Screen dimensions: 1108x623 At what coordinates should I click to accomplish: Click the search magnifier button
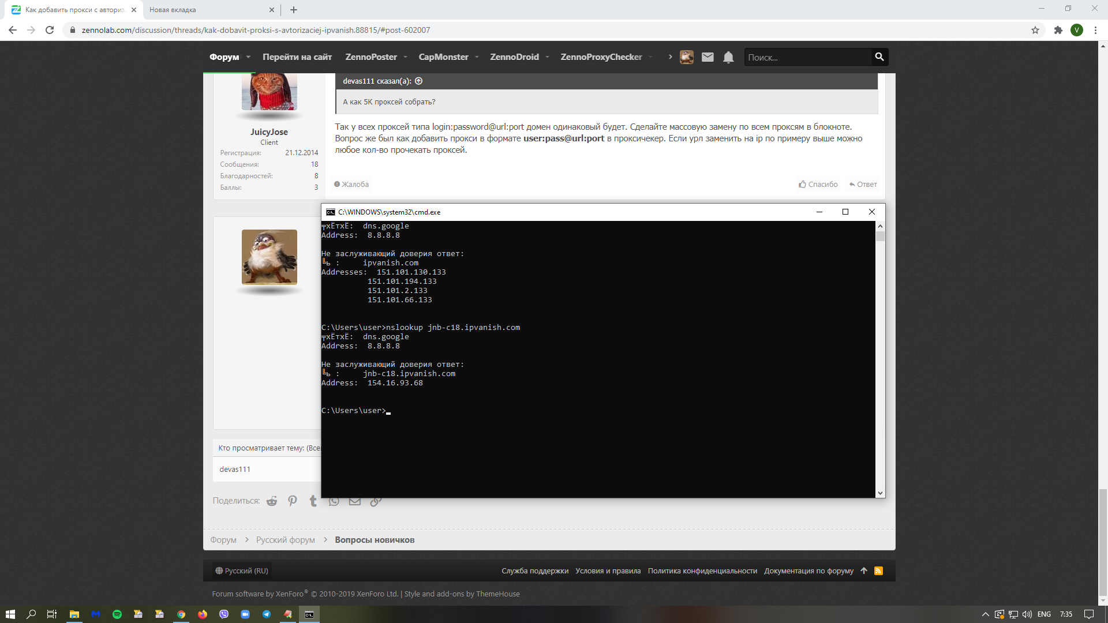coord(879,57)
